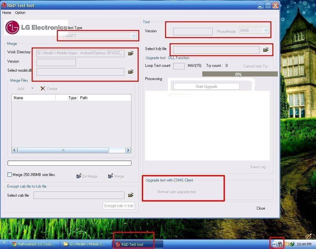This screenshot has height=249, width=316.
Task: Open the G:\-MediA folder taskbar item
Action: tap(86, 244)
